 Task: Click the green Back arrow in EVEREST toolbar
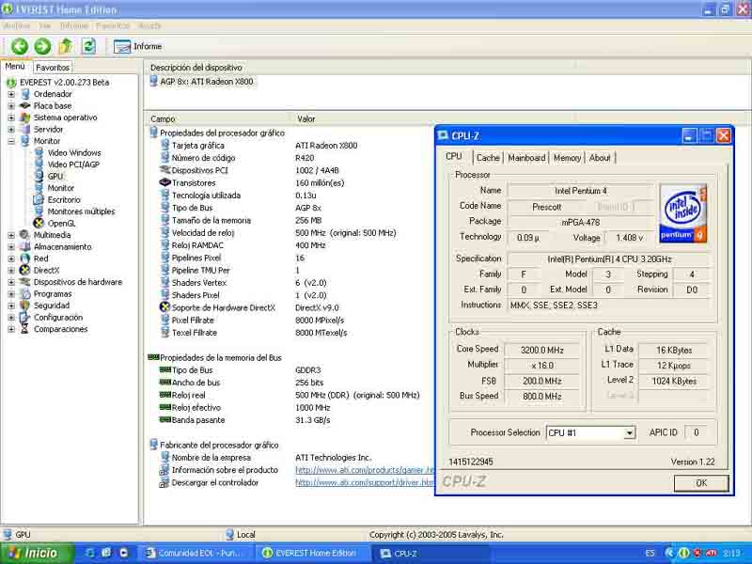click(19, 46)
